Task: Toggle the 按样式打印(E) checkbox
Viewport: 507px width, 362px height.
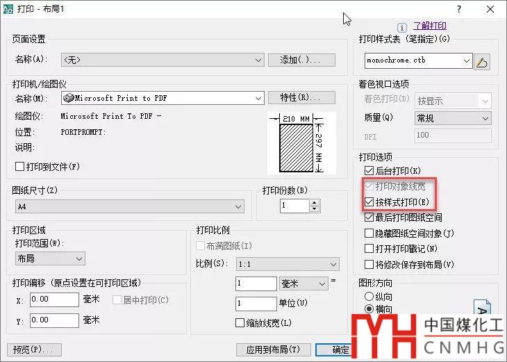Action: (369, 202)
